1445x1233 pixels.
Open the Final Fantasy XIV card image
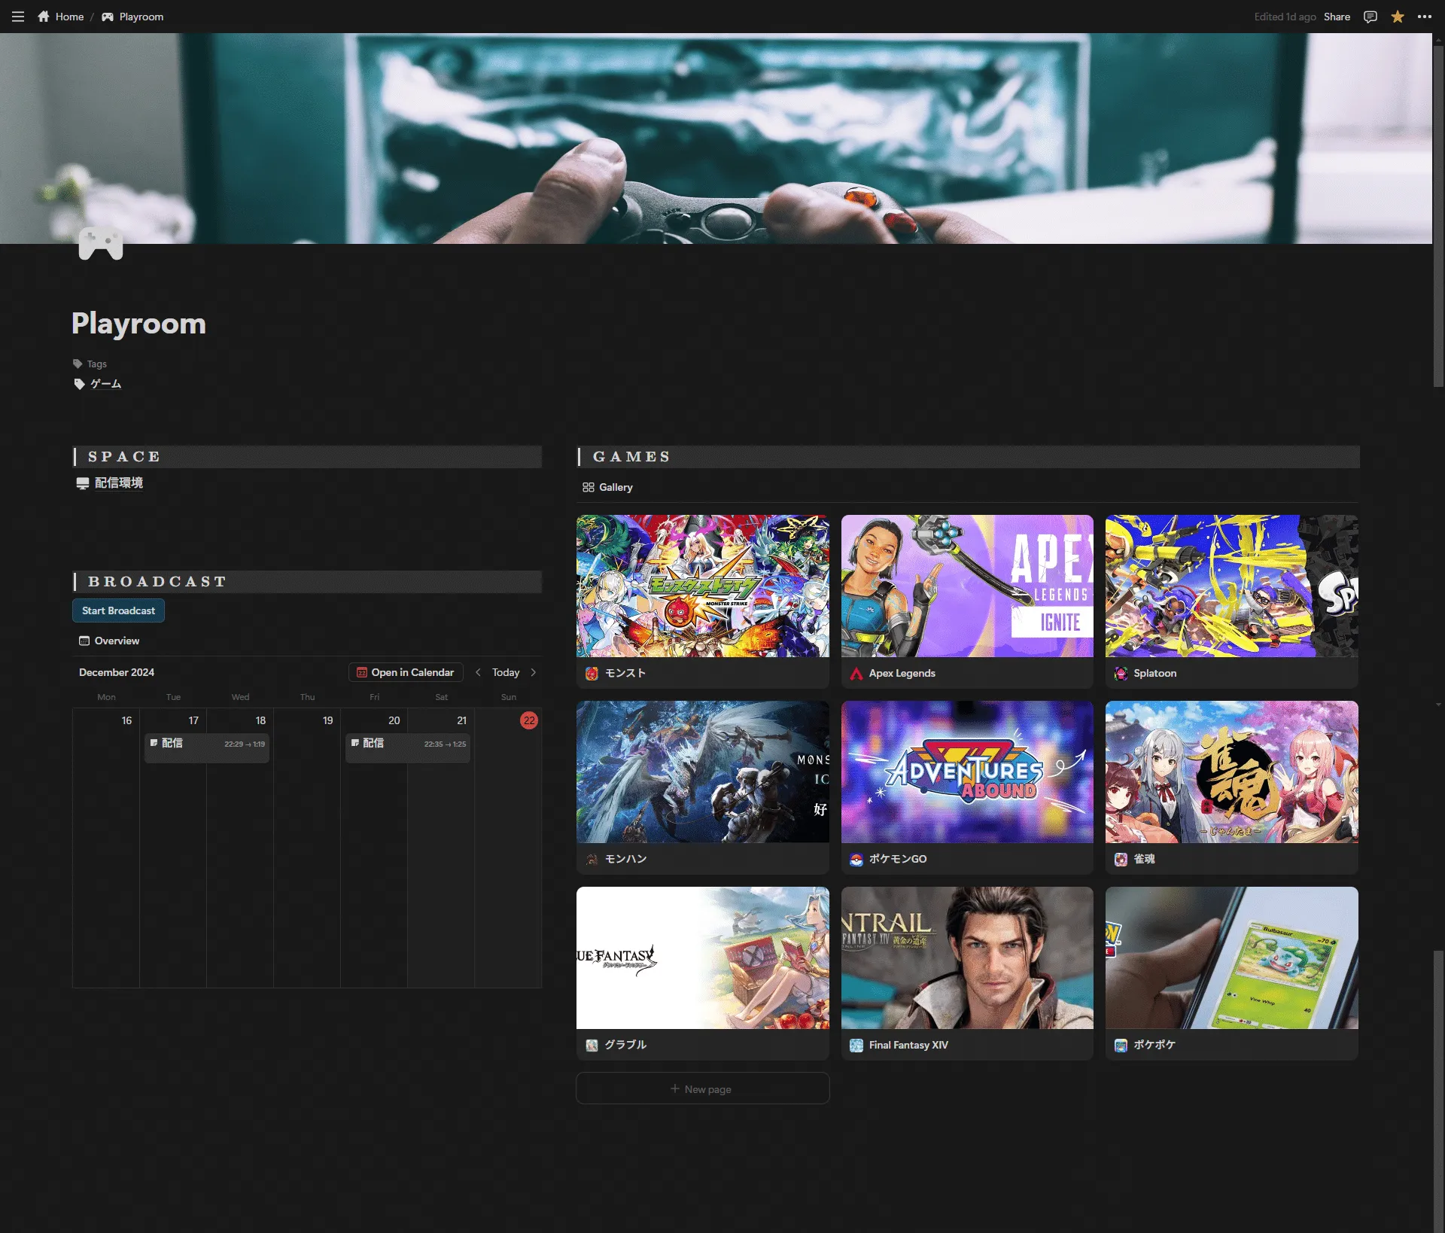coord(967,957)
